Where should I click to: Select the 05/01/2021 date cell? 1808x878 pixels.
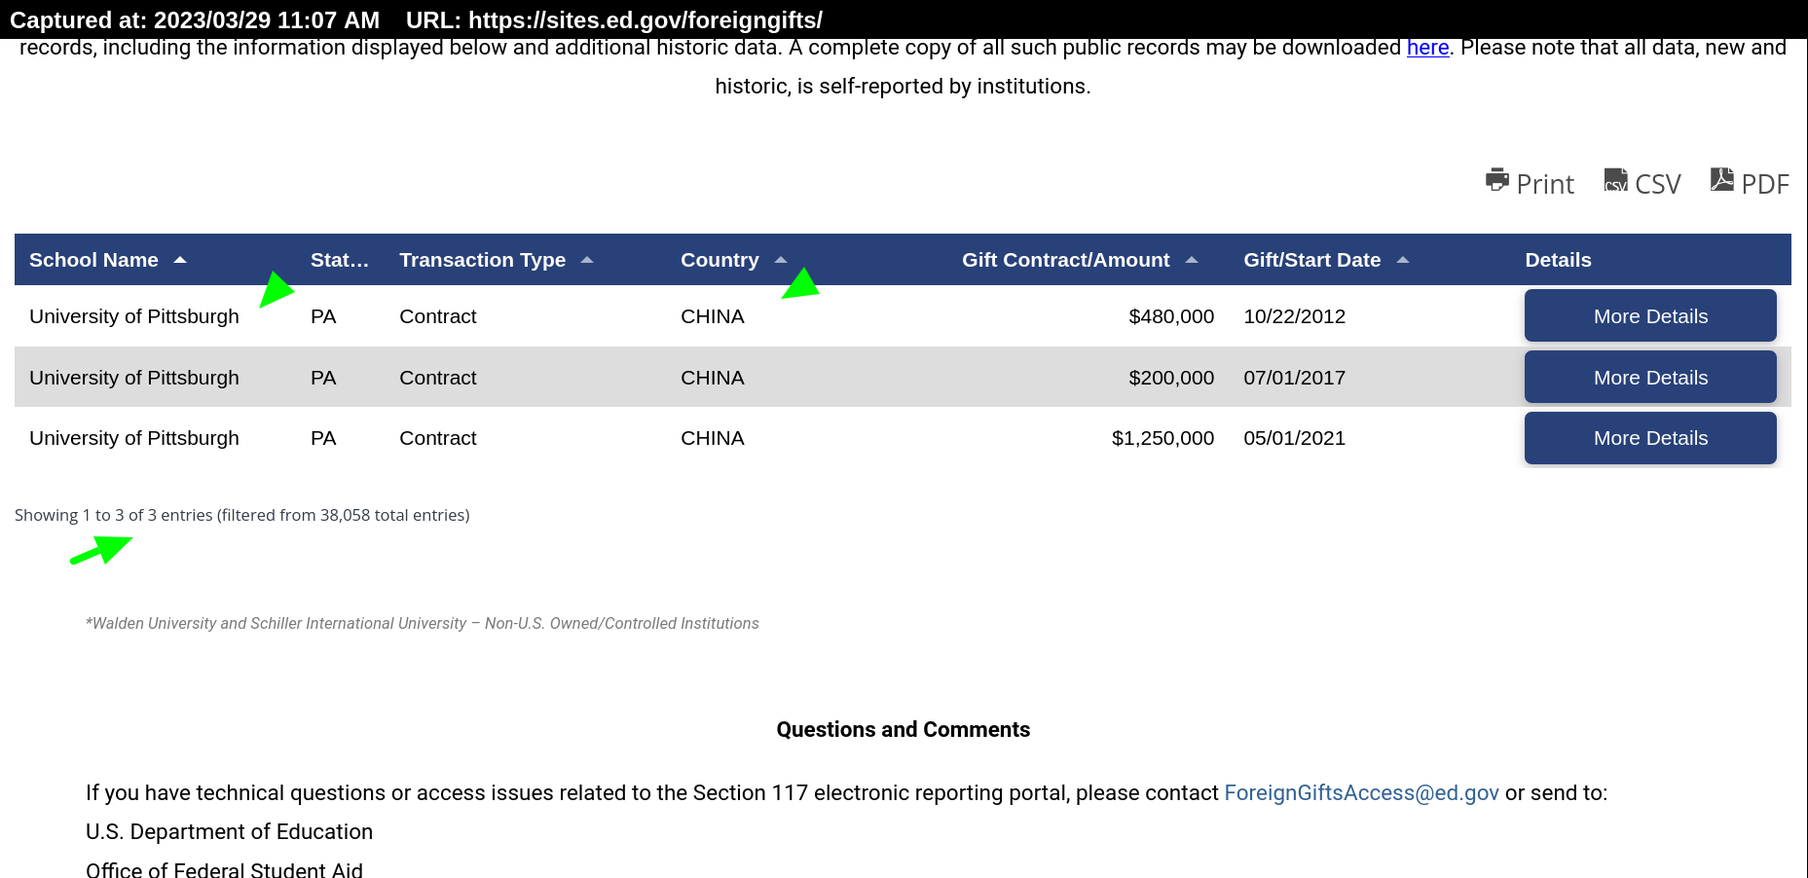tap(1294, 438)
